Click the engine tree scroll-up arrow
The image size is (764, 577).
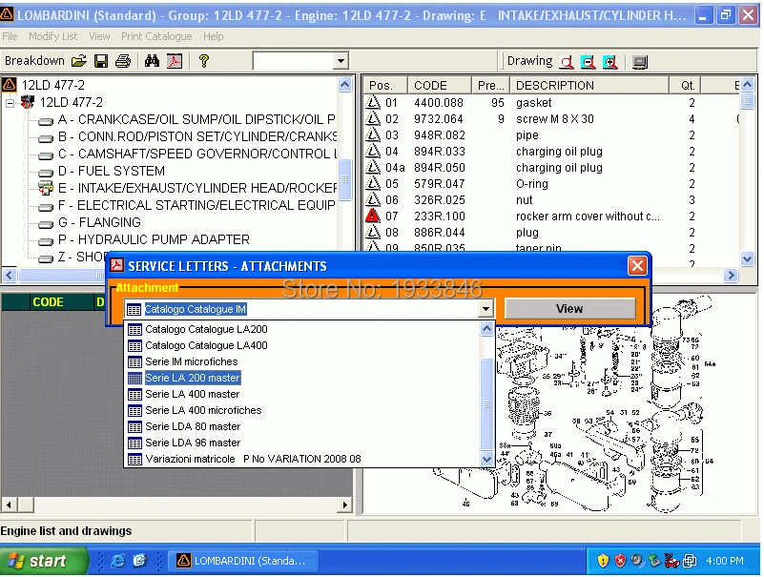pos(344,85)
